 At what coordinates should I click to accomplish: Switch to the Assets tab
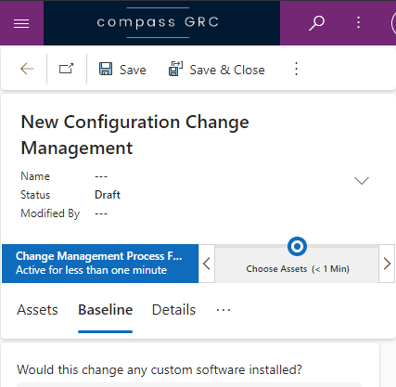coord(37,310)
